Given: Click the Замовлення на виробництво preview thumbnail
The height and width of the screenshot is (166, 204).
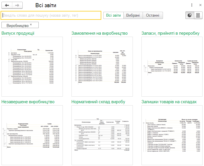Looking at the screenshot, I should (x=102, y=67).
